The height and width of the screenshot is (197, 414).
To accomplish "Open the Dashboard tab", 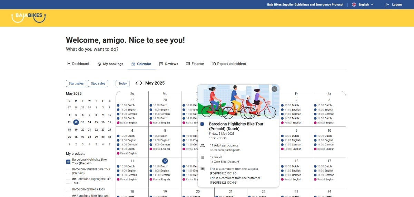I will pyautogui.click(x=78, y=64).
